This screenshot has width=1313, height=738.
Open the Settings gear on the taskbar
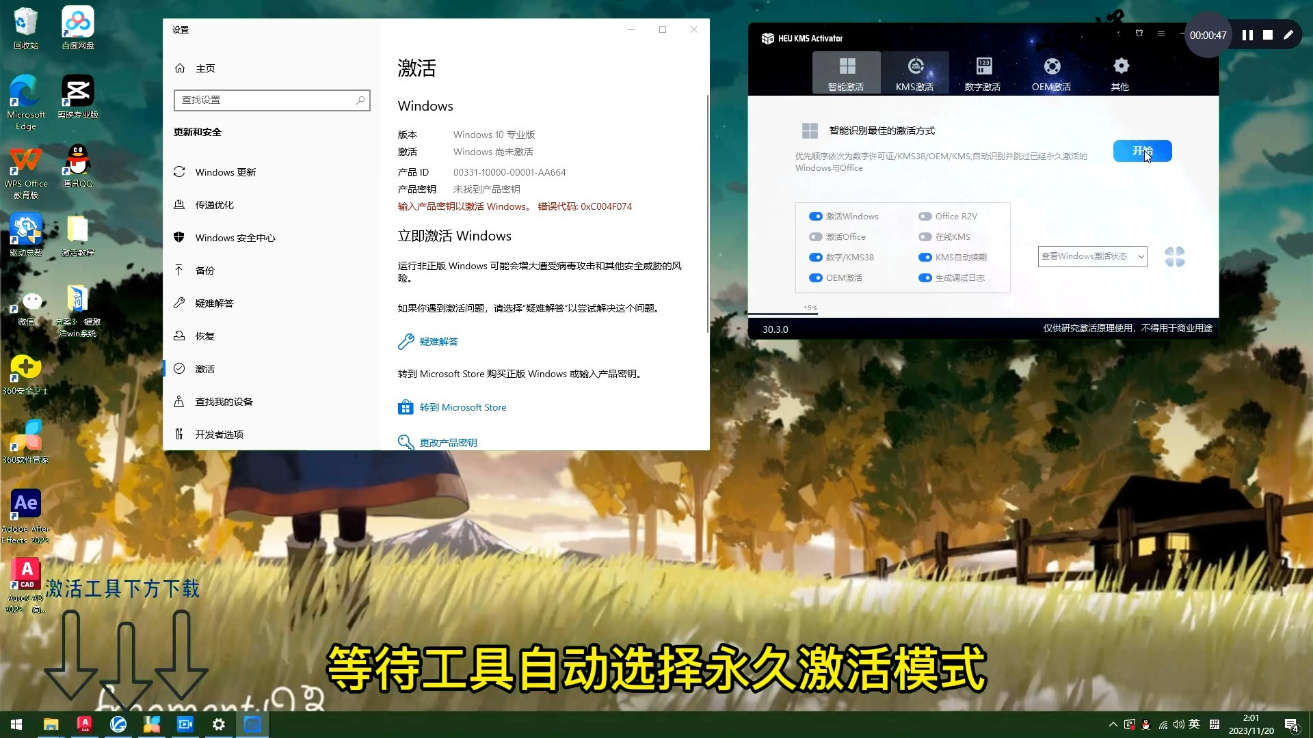[219, 724]
